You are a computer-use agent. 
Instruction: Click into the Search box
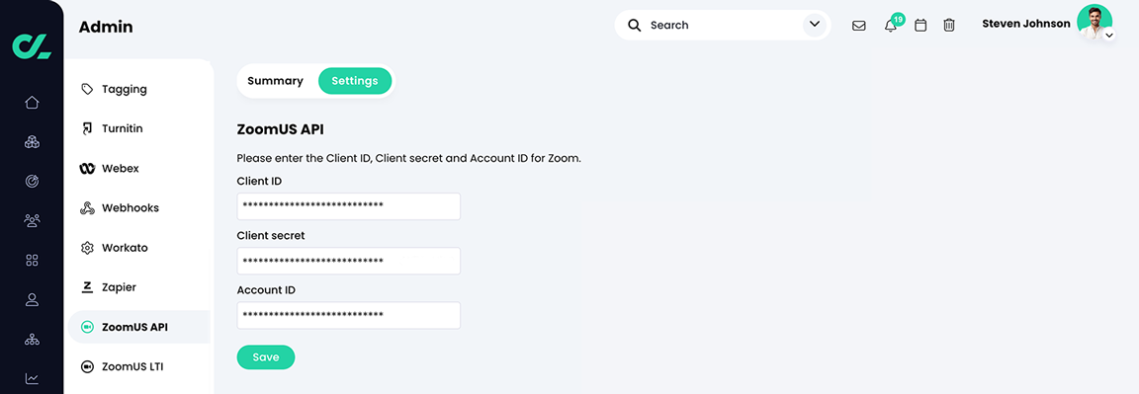(x=722, y=26)
